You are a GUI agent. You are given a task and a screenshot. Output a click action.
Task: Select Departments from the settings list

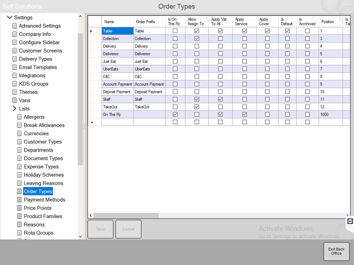click(x=38, y=150)
